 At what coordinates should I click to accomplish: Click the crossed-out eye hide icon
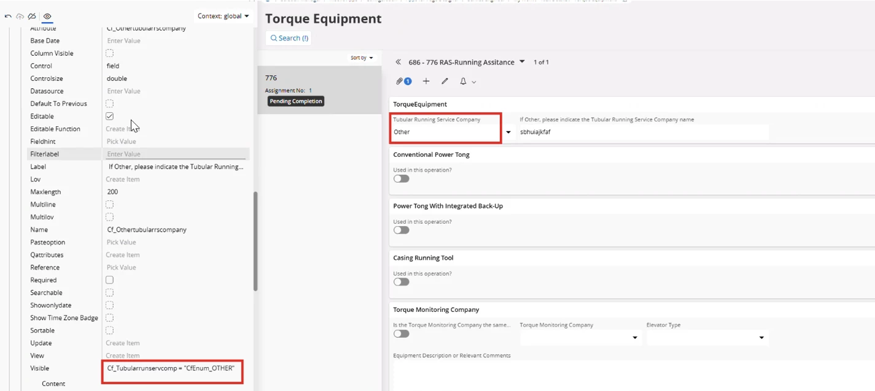(32, 16)
